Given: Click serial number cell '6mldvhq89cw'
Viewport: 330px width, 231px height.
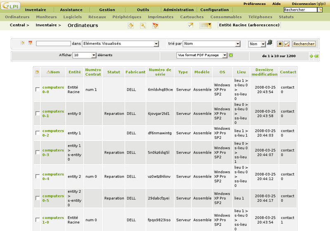Looking at the screenshot, I should coord(160,90).
